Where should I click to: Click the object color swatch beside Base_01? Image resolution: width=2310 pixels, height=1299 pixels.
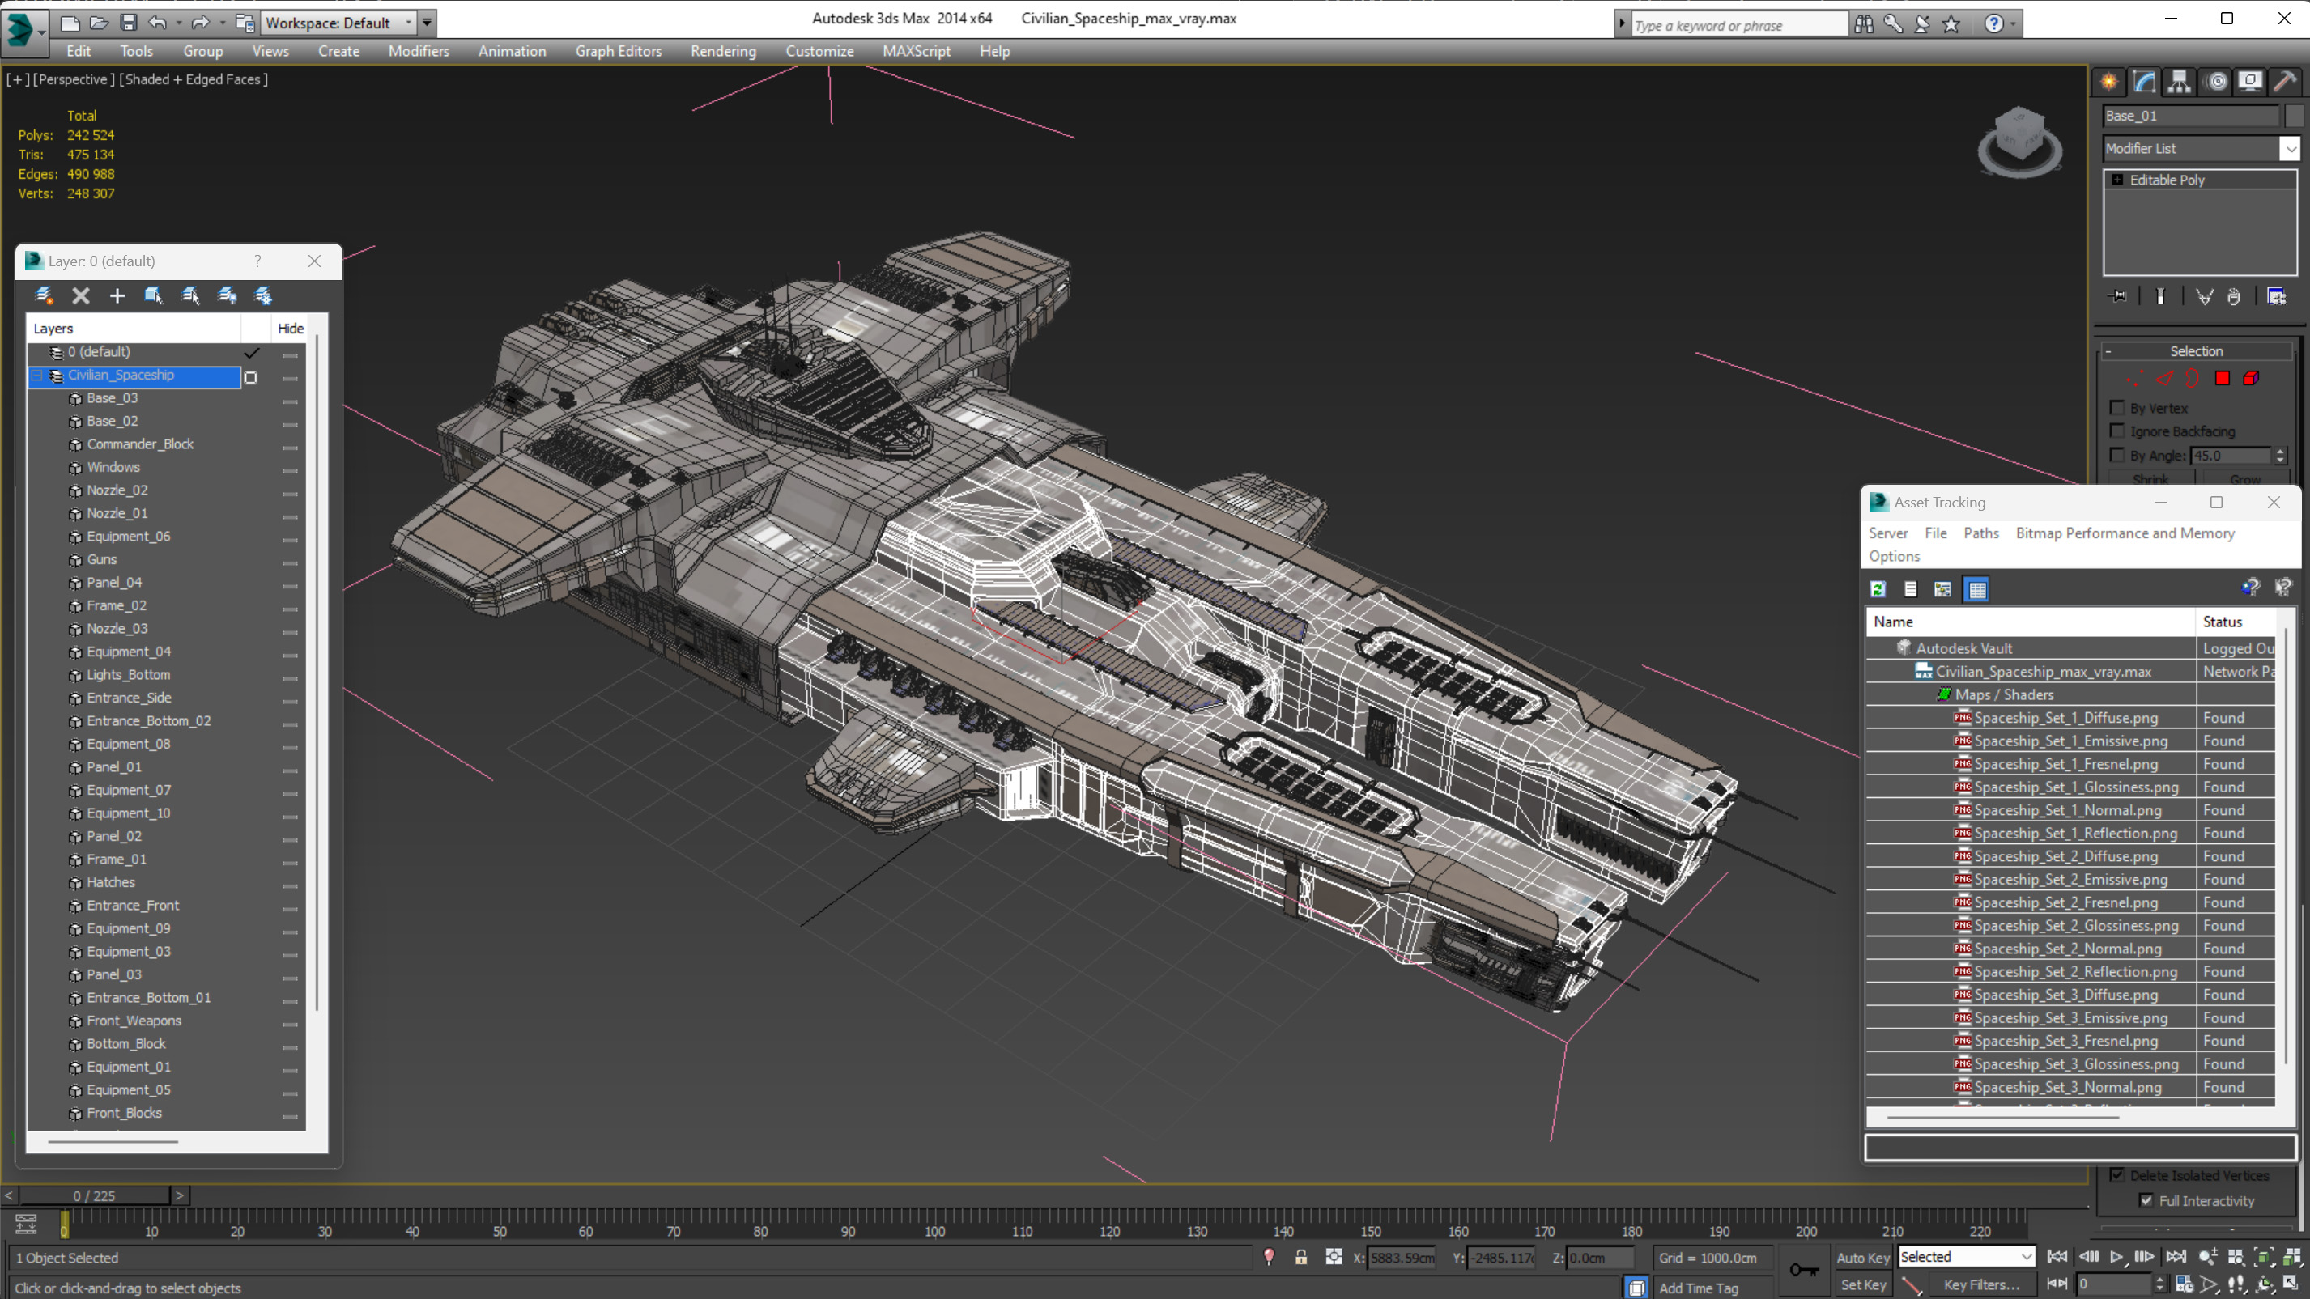[2294, 116]
